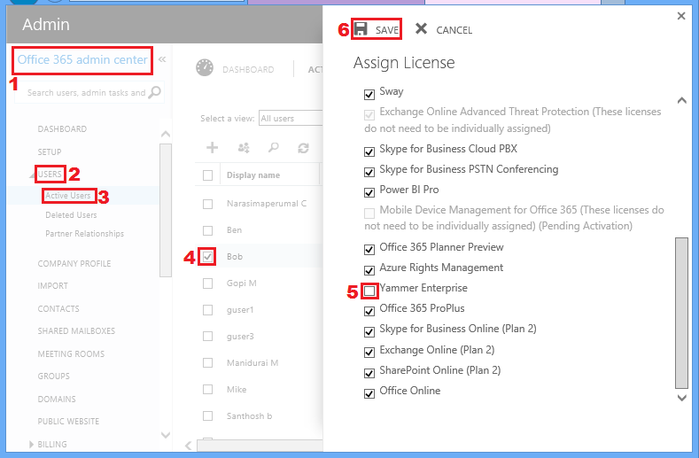
Task: Collapse the navigation pane with the double chevron
Action: tap(163, 59)
